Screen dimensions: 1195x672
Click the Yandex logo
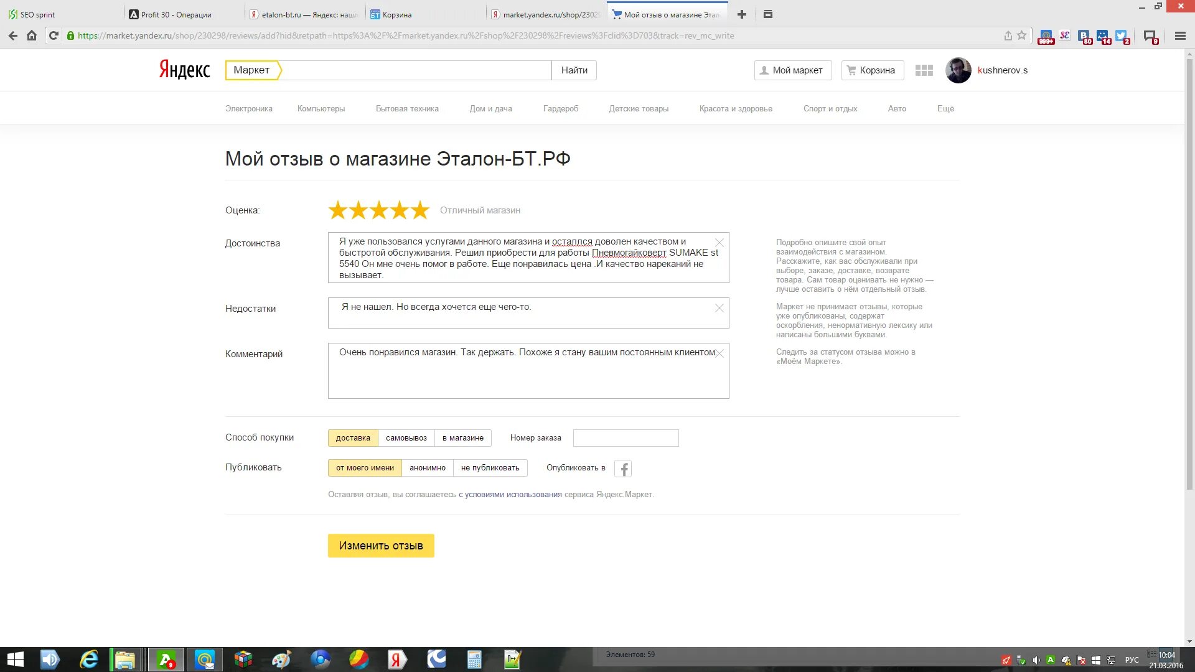point(184,70)
